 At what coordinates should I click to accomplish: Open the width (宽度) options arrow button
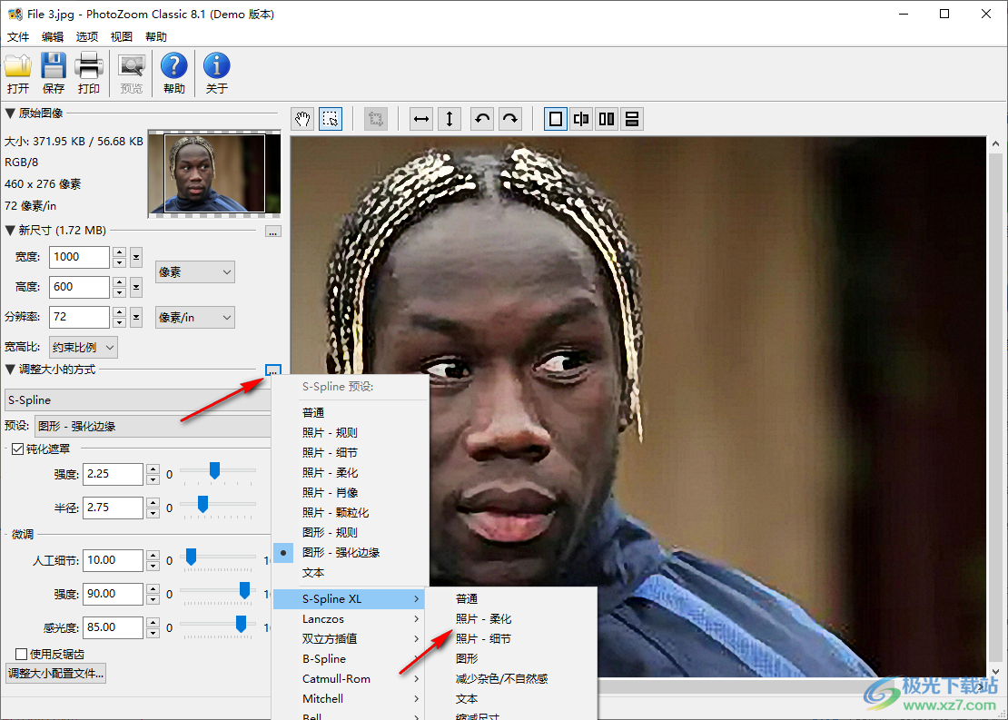136,257
